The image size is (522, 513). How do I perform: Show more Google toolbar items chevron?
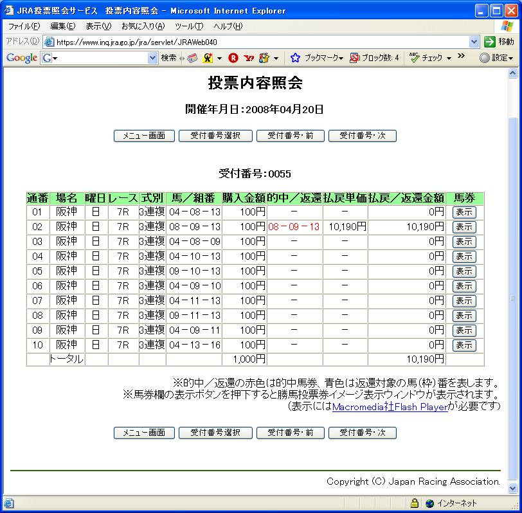click(461, 56)
